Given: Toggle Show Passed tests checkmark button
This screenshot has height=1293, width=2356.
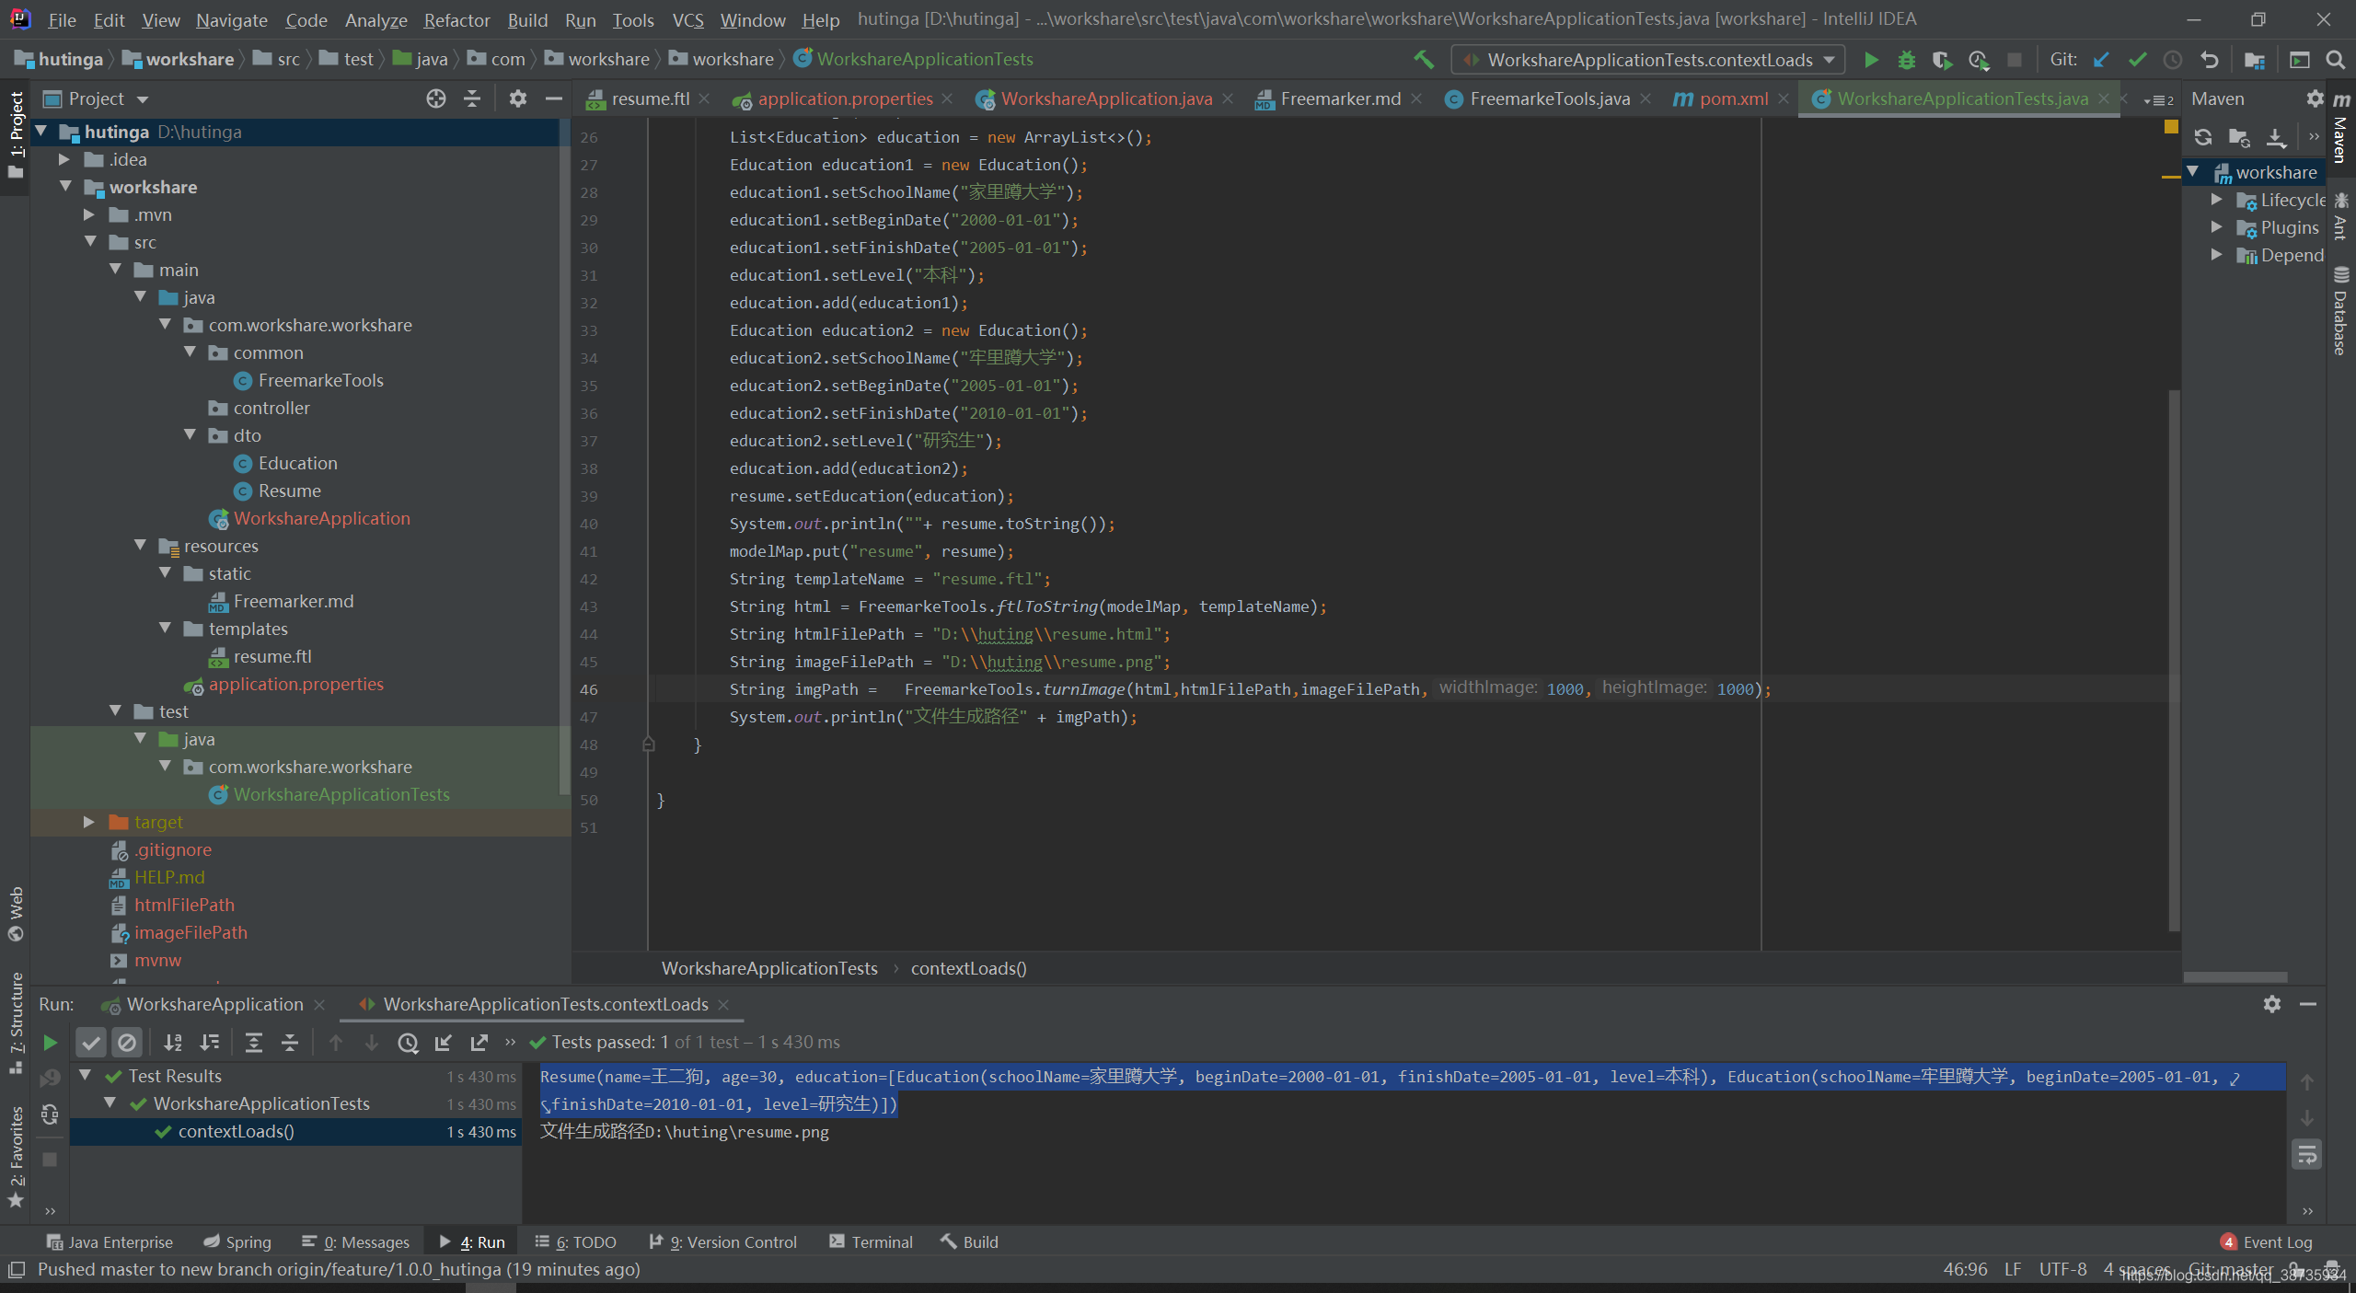Looking at the screenshot, I should click(x=90, y=1043).
